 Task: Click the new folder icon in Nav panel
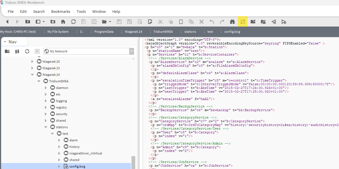tap(7, 51)
